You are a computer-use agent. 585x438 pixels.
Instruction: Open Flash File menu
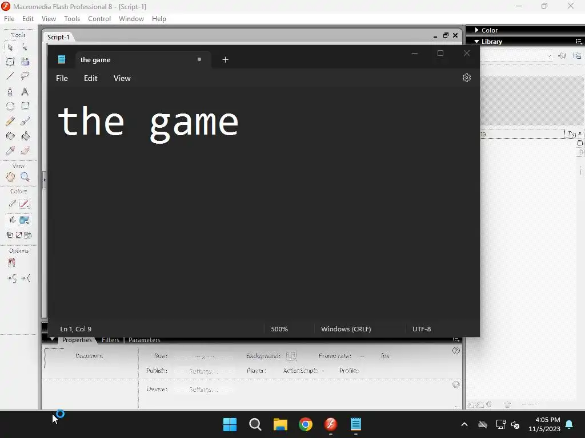[9, 19]
